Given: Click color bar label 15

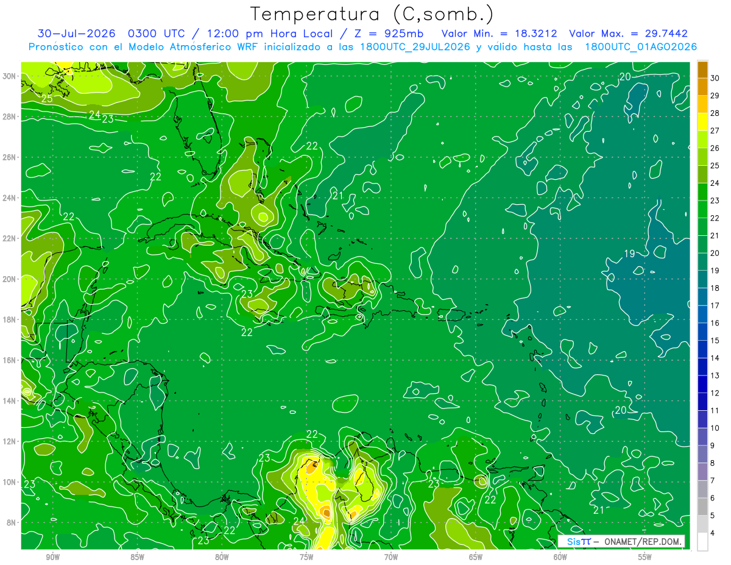Looking at the screenshot, I should pos(715,341).
